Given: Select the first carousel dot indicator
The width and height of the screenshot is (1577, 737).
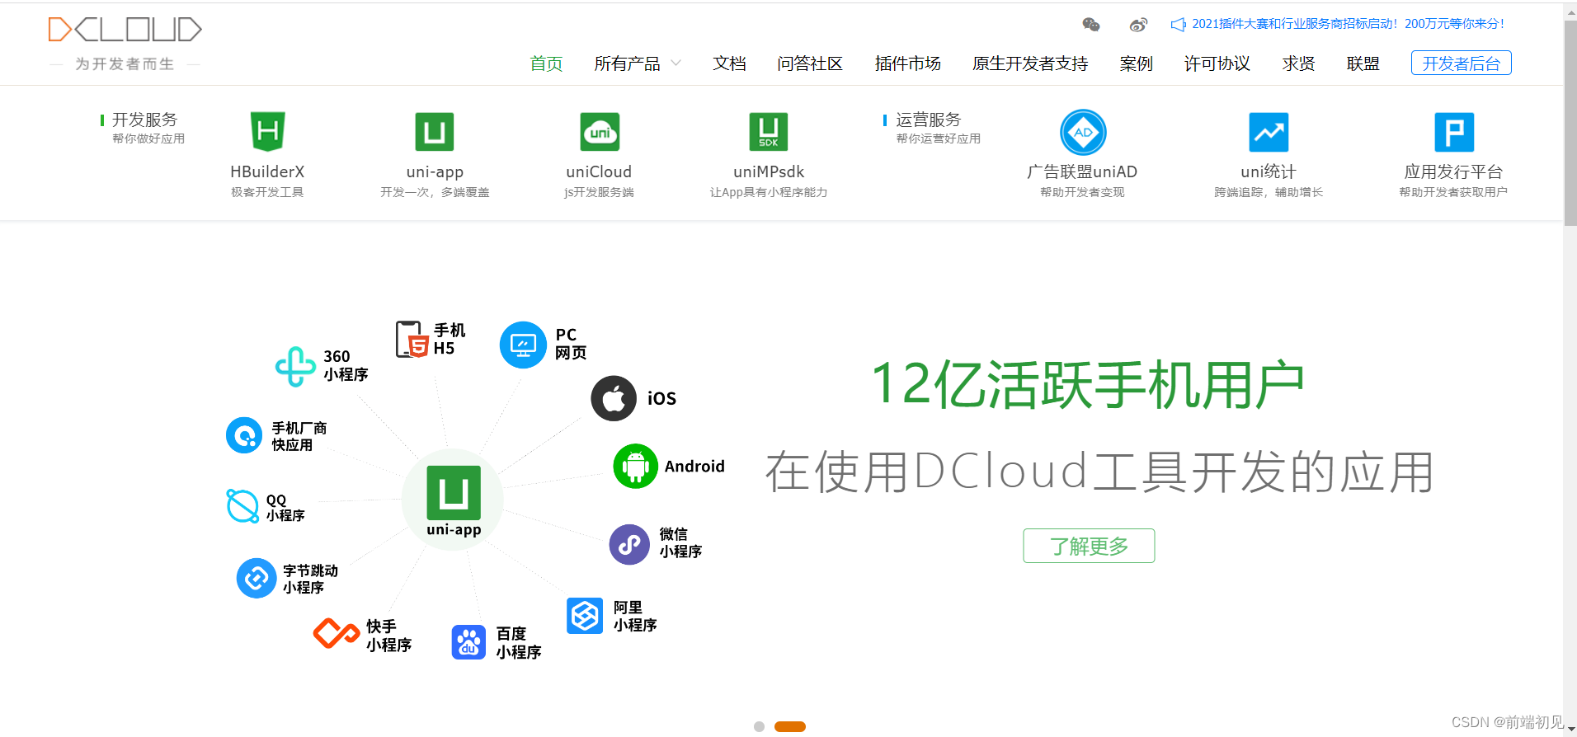Looking at the screenshot, I should (x=759, y=726).
